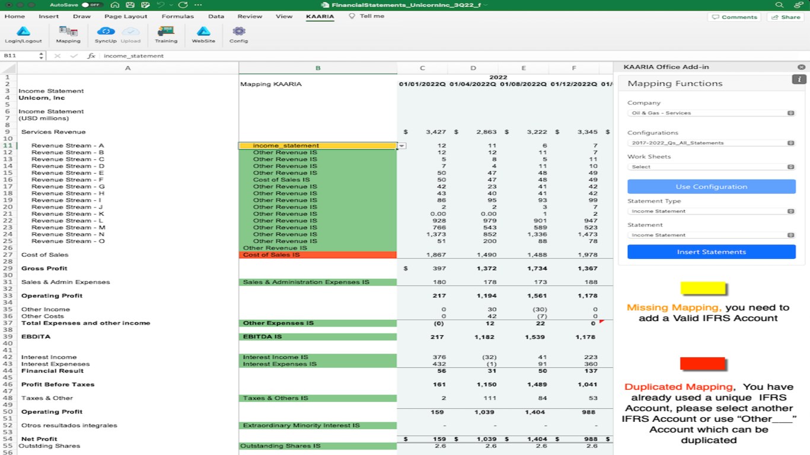Select the red Cost of Sales IS cell
The width and height of the screenshot is (810, 455).
(318, 255)
